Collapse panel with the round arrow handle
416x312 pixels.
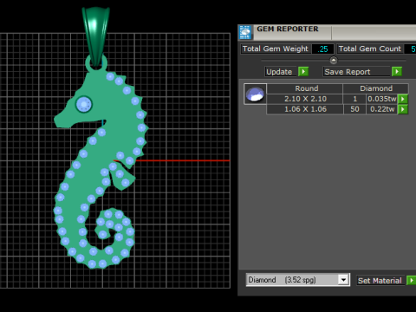[334, 60]
